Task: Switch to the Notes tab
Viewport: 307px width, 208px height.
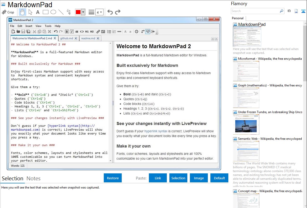Action: tap(34, 179)
